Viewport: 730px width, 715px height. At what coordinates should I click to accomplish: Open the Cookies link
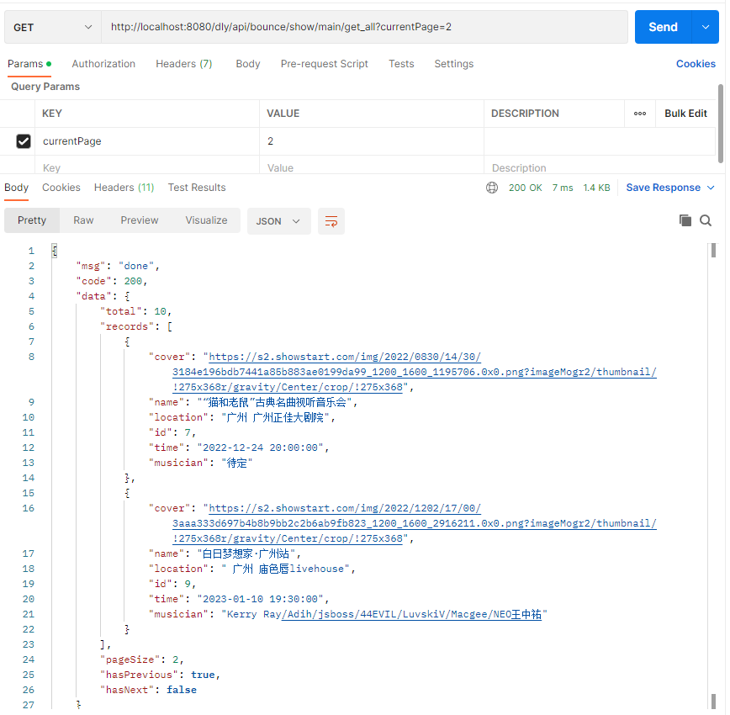696,64
